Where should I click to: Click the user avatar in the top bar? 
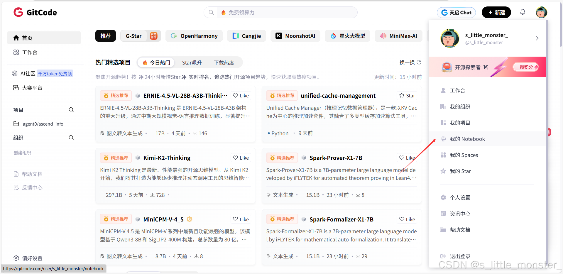pyautogui.click(x=541, y=12)
